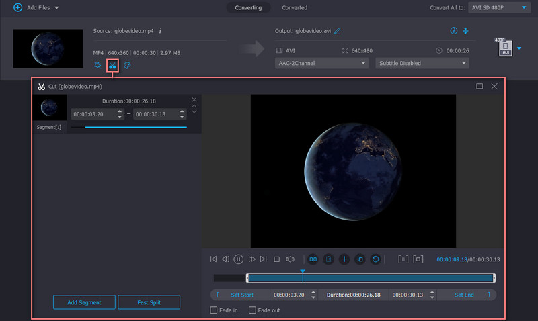Click the Add Segment button
538x321 pixels.
point(84,302)
